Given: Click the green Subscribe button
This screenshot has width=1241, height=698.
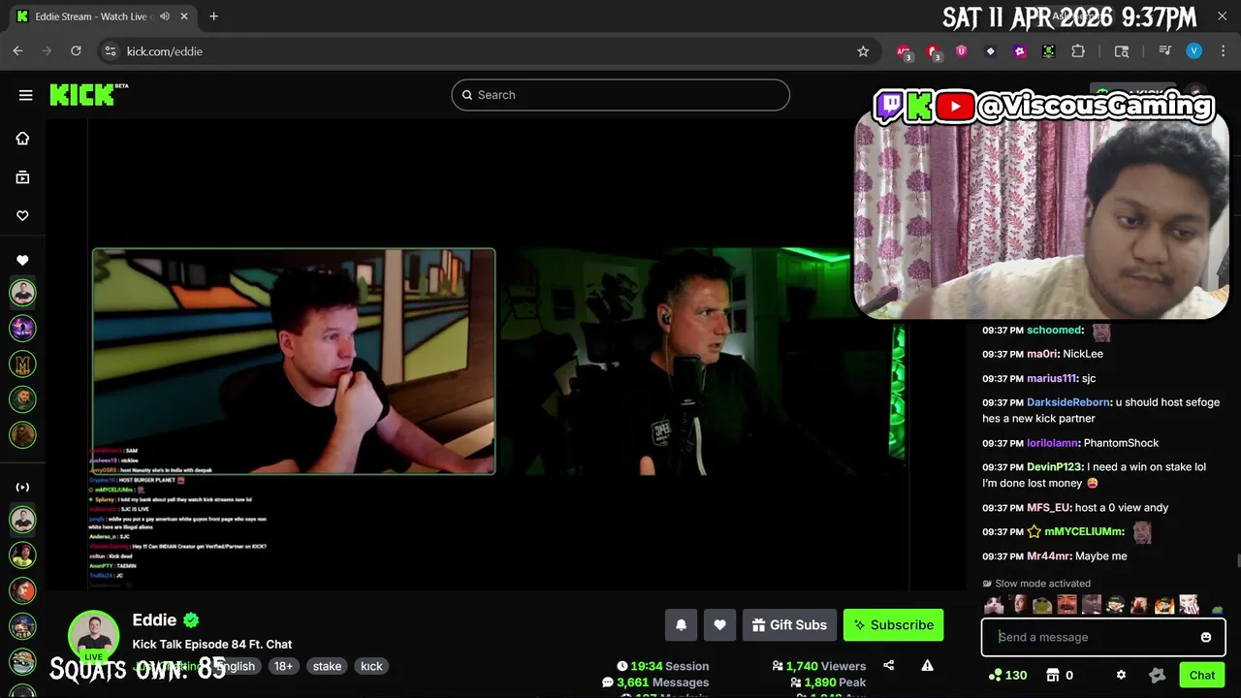Looking at the screenshot, I should click(893, 625).
